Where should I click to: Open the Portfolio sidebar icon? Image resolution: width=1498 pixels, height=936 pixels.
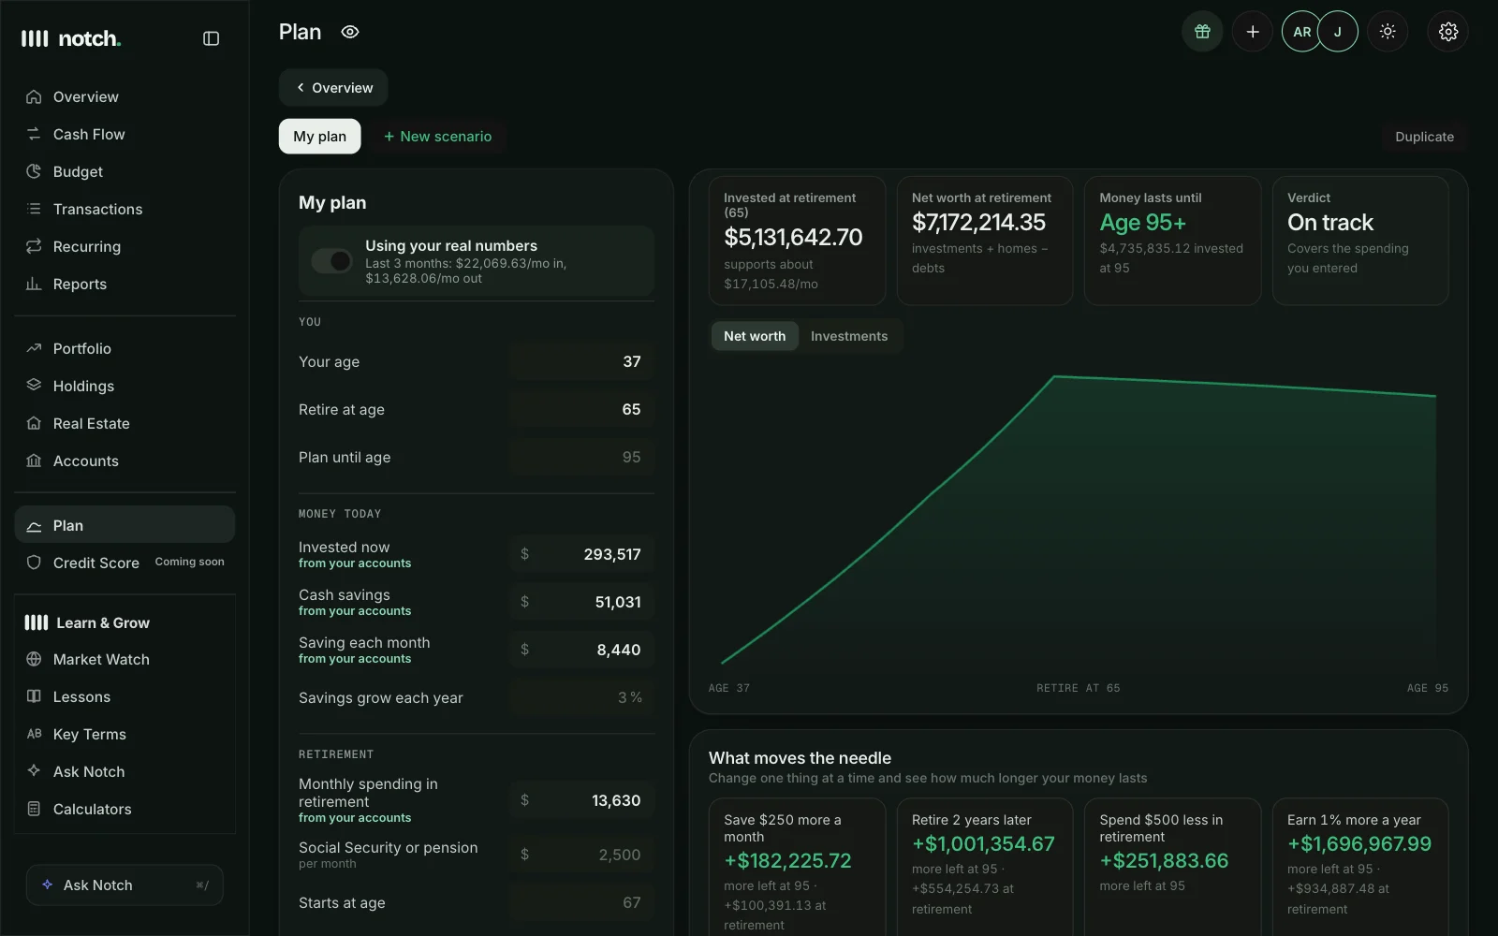click(34, 348)
